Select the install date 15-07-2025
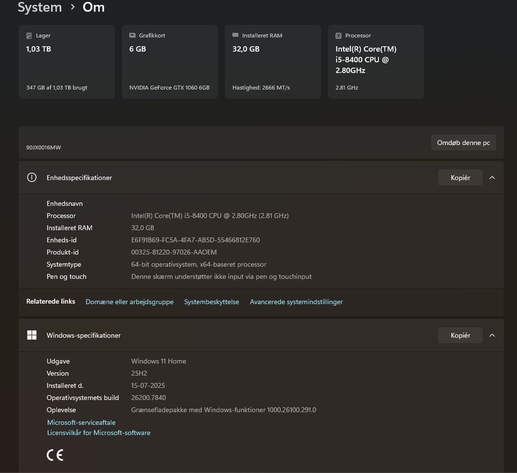This screenshot has height=473, width=517. (x=148, y=386)
